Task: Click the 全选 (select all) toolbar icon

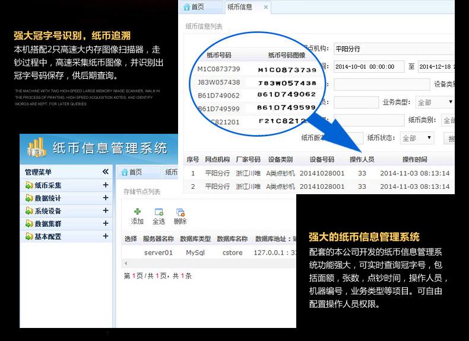Action: point(159,211)
